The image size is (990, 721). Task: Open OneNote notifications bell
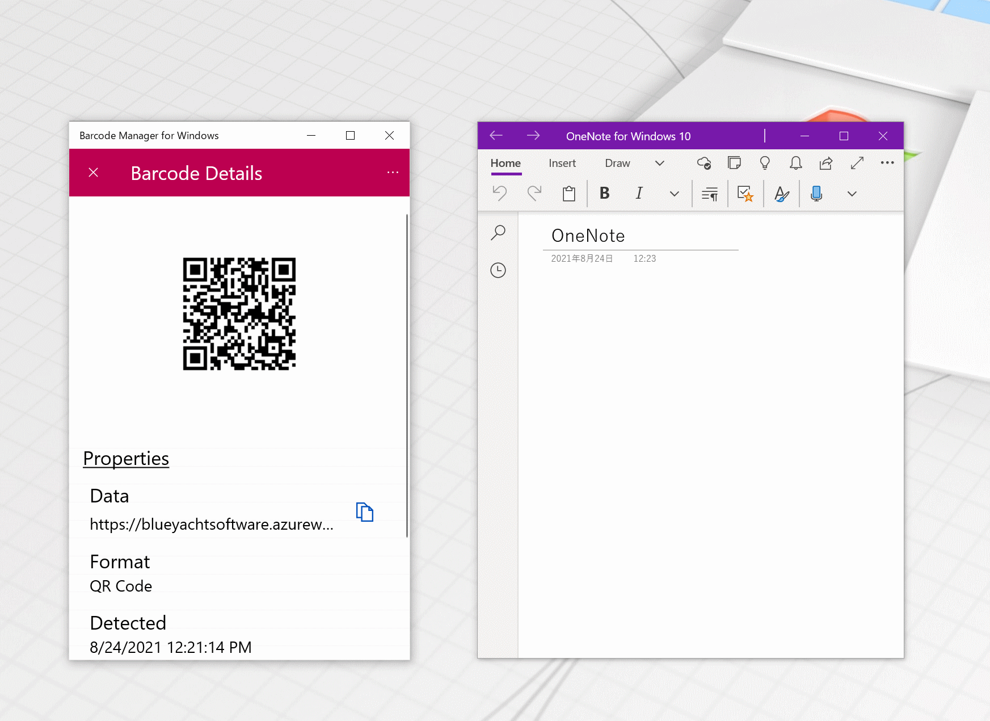pyautogui.click(x=796, y=164)
